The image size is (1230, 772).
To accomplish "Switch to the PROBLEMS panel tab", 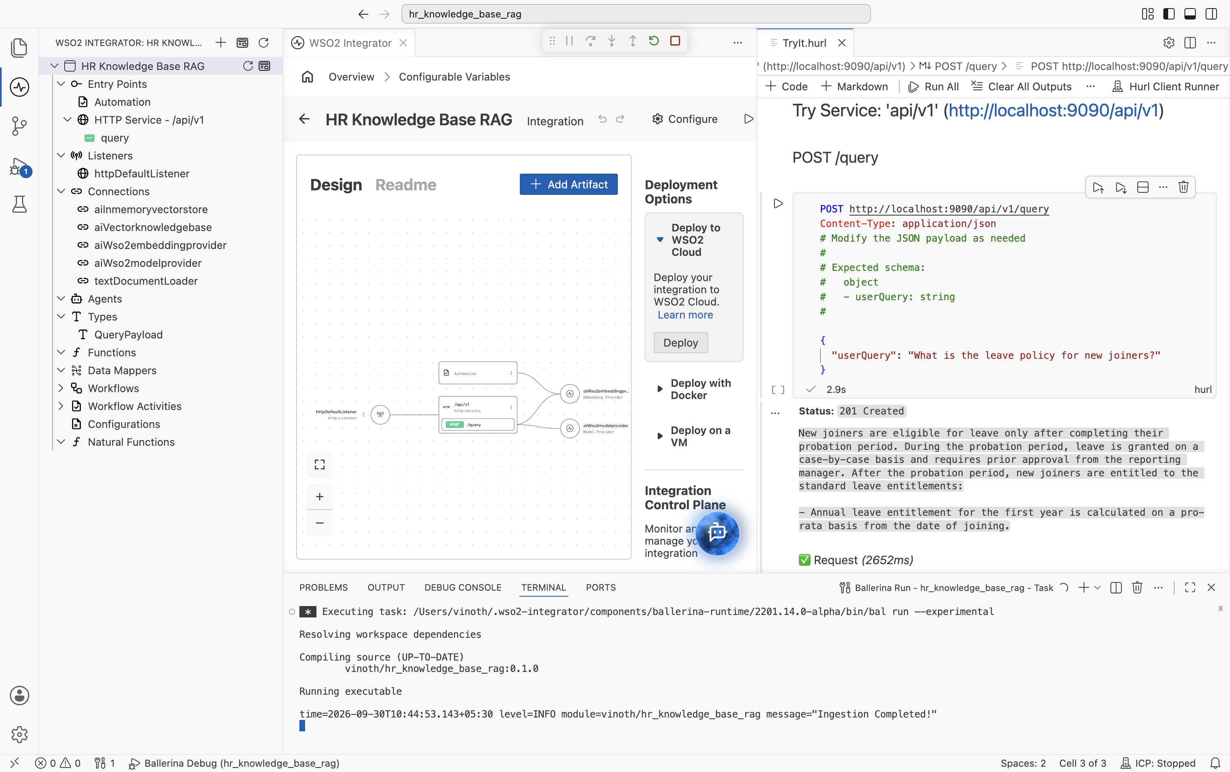I will click(x=323, y=588).
